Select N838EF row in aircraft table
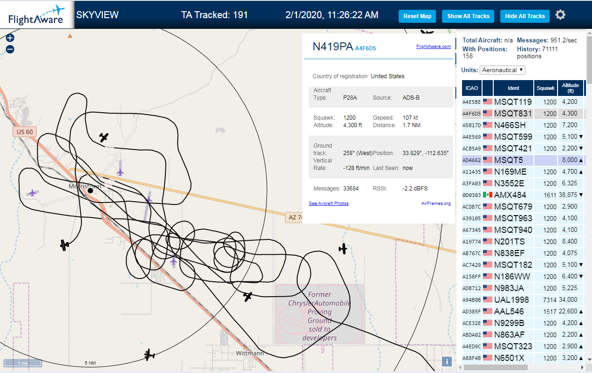592x373 pixels. [523, 253]
